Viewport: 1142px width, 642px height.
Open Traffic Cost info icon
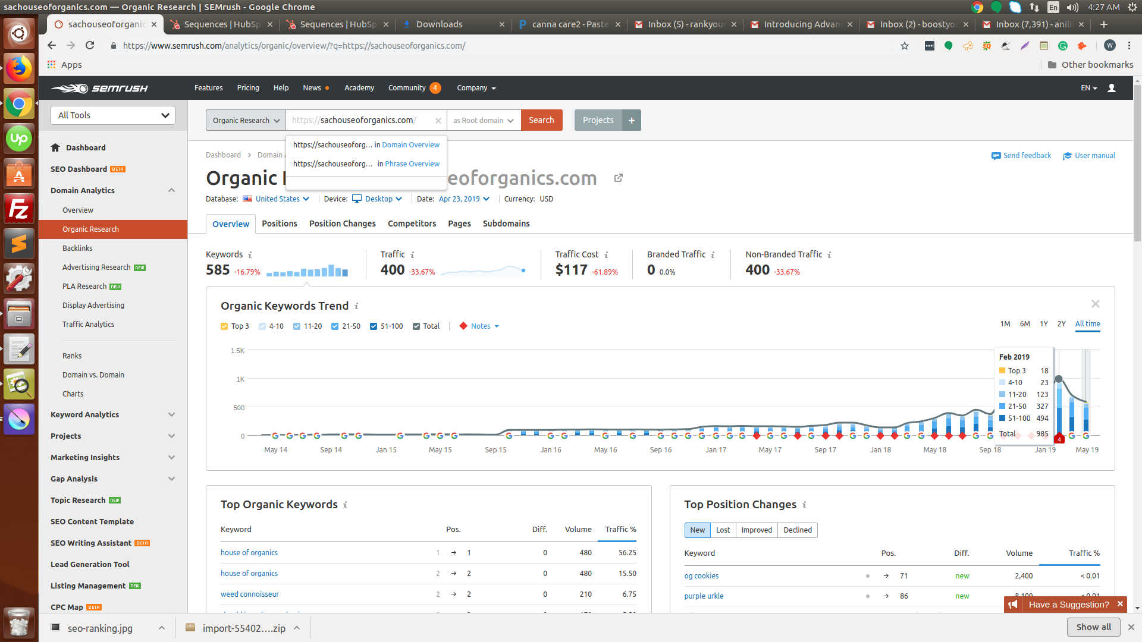click(x=606, y=255)
